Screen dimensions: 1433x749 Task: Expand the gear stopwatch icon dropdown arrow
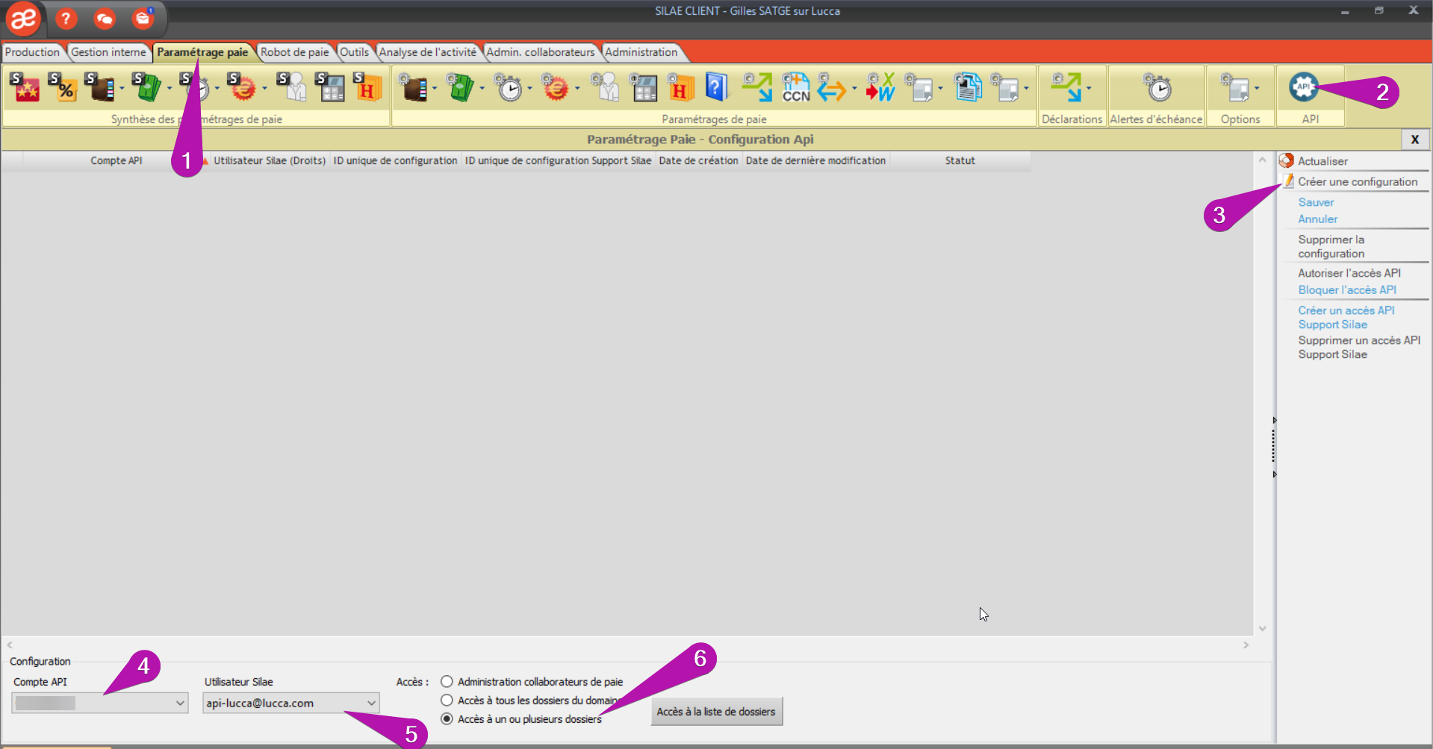529,89
